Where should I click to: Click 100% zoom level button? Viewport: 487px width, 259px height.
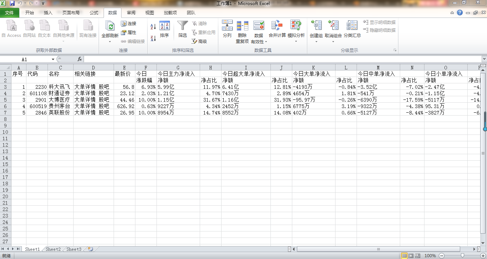430,256
